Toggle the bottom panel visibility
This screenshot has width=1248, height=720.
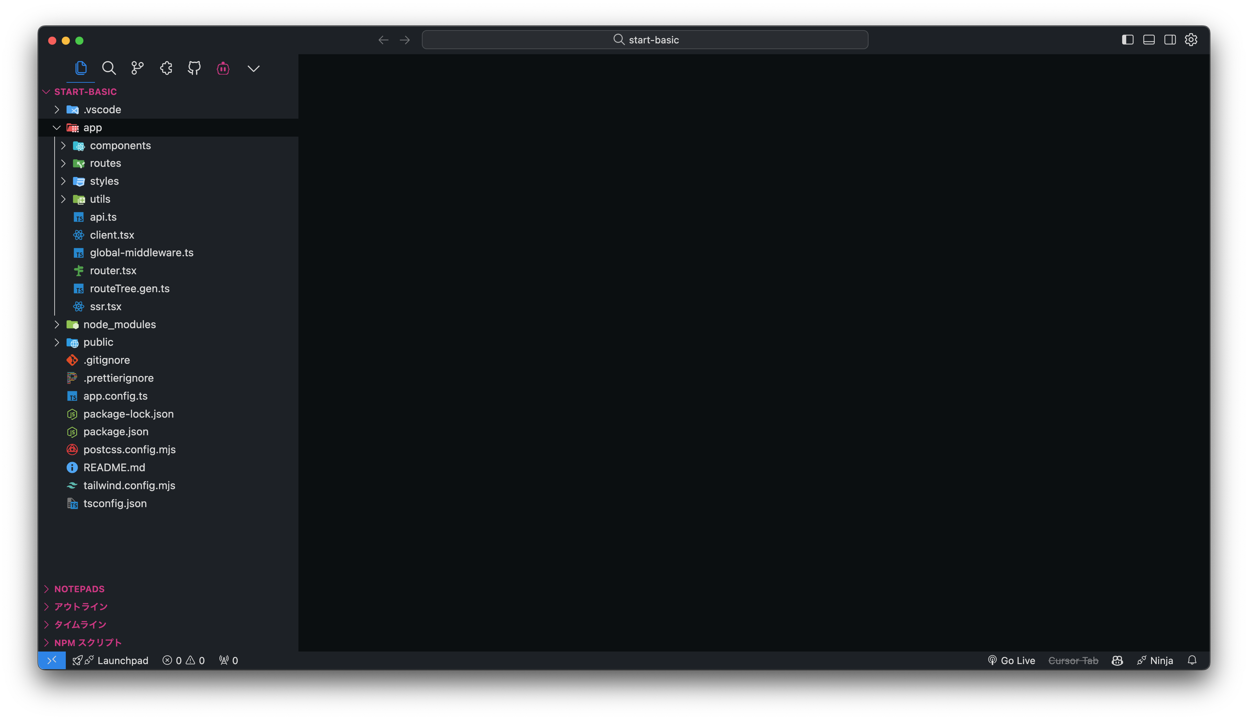click(1149, 40)
